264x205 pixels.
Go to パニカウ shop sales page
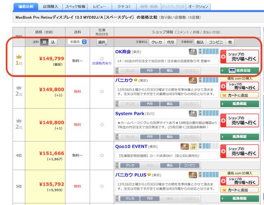click(240, 86)
